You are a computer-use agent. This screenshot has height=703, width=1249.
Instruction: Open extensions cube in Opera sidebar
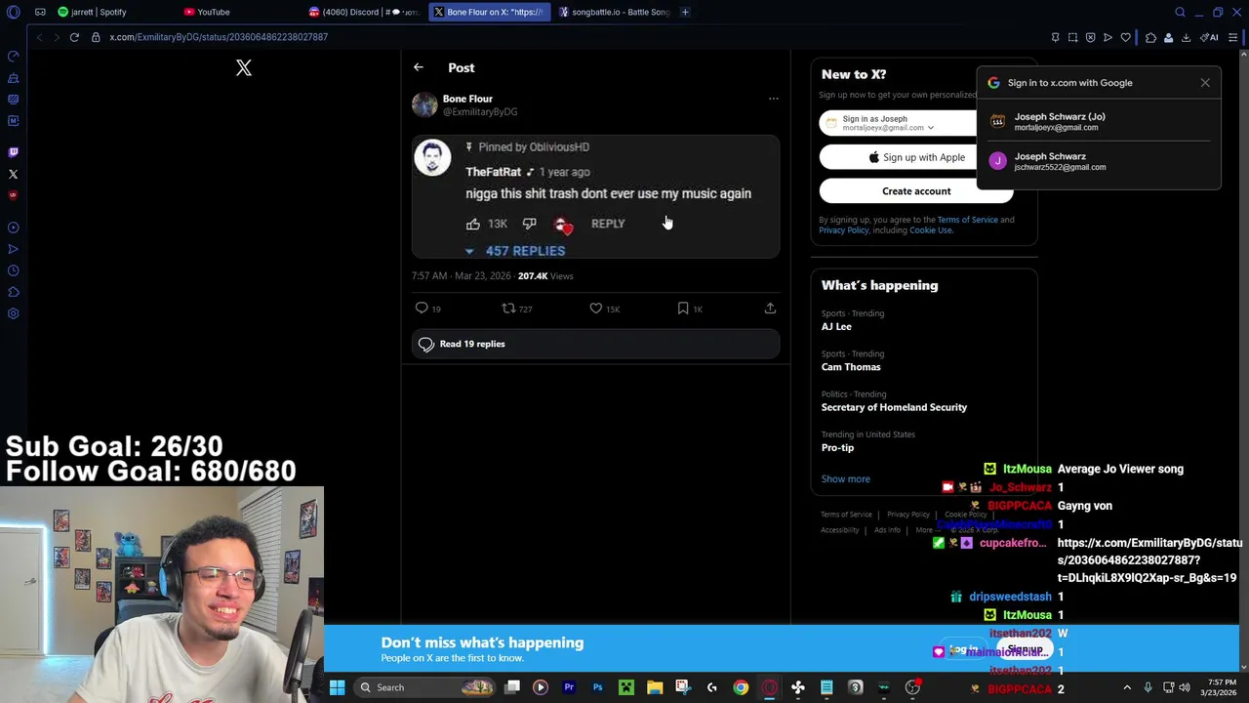13,292
